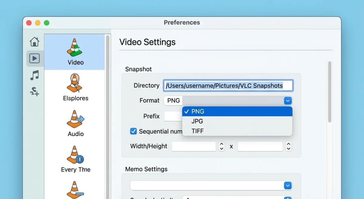This screenshot has height=199, width=364.
Task: Select the Video cone category
Action: (75, 52)
